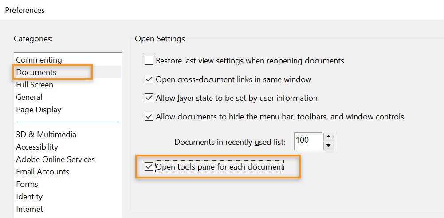The image size is (444, 218).
Task: Select the Forms category
Action: pyautogui.click(x=27, y=184)
